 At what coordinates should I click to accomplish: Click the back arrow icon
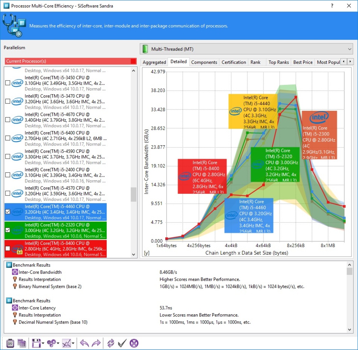pyautogui.click(x=84, y=343)
